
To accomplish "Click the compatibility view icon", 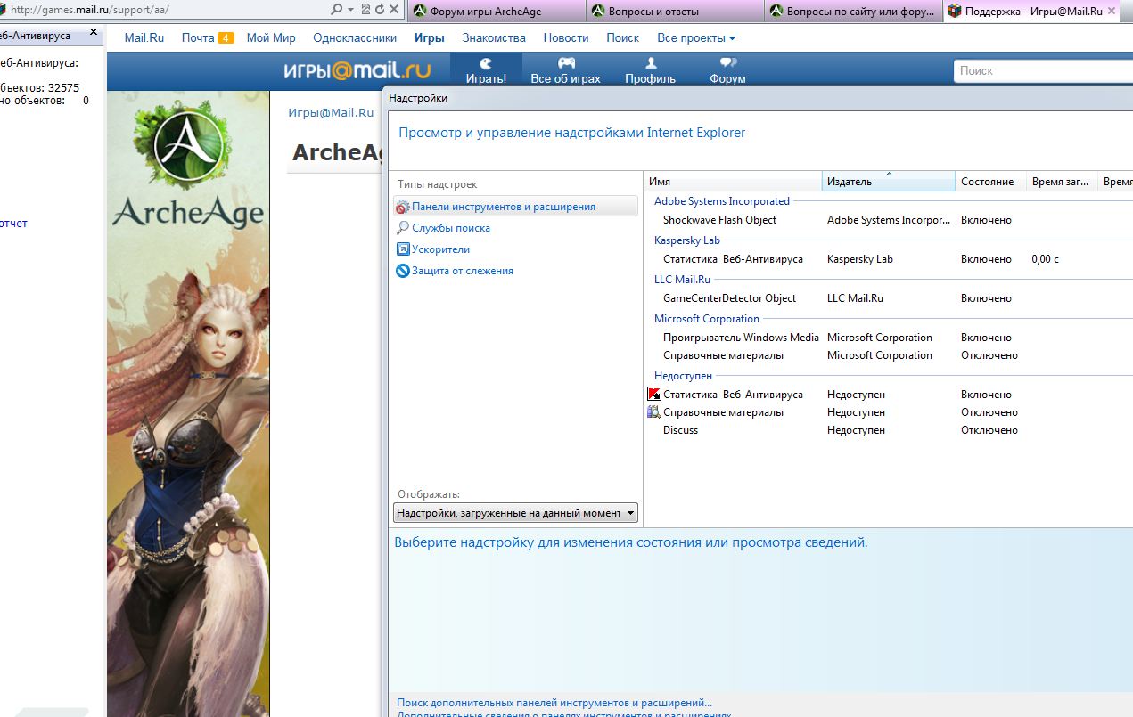I will click(x=365, y=10).
